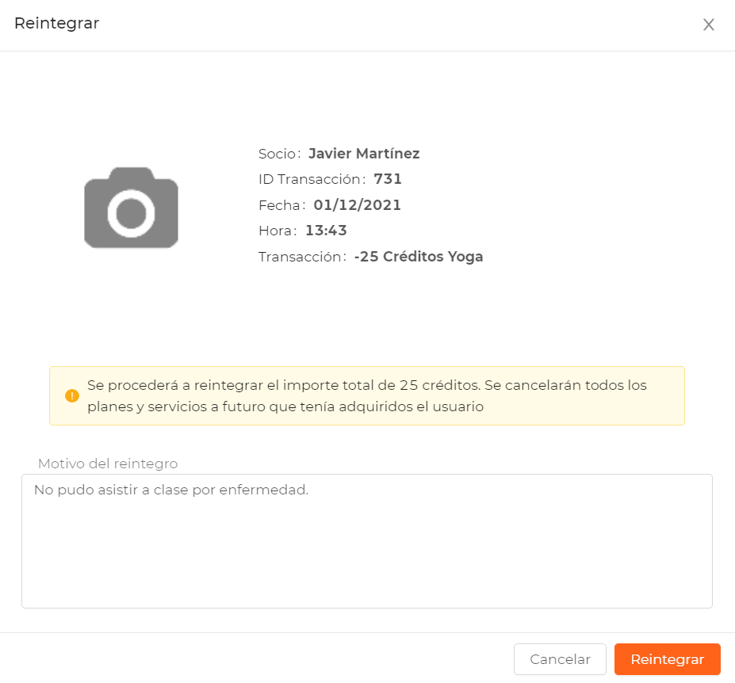Click the ID Transacción: label

pos(312,179)
